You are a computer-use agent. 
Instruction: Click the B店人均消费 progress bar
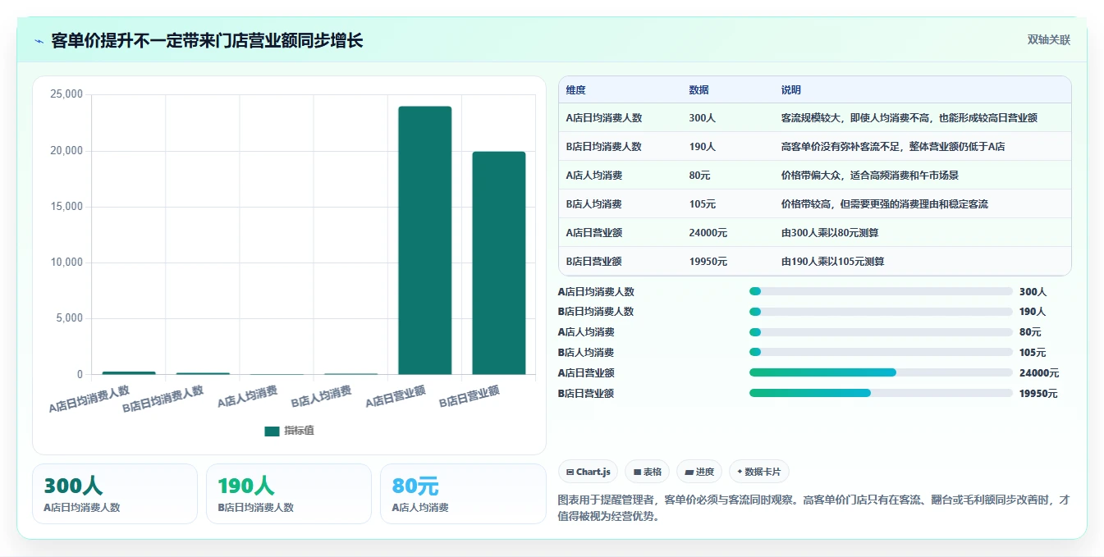coord(881,352)
